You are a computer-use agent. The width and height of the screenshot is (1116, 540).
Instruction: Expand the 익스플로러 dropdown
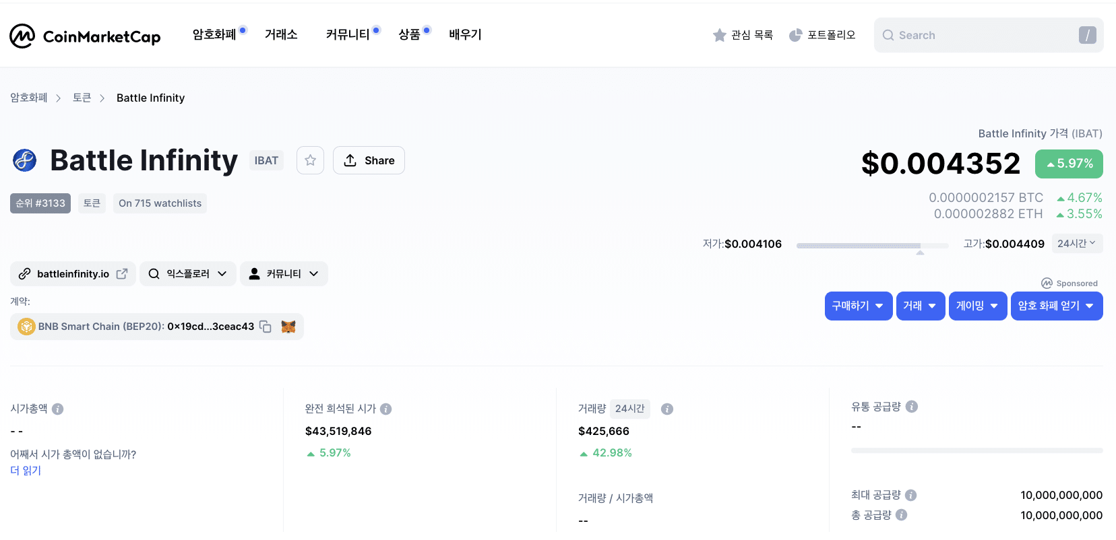click(x=188, y=274)
